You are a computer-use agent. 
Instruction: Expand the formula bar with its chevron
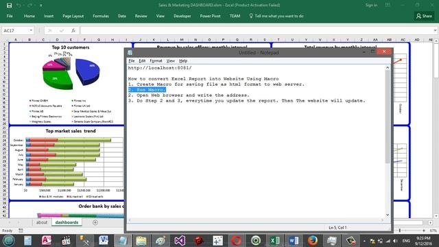point(435,30)
